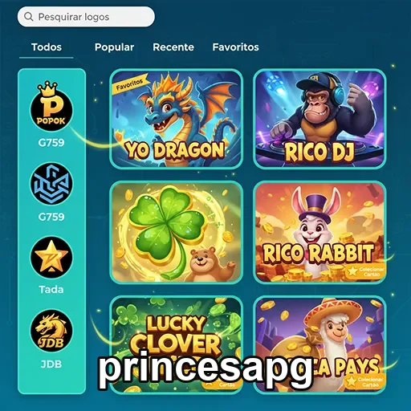Focus the Pesquirar logos search field
Viewport: 411px width, 411px height.
[x=86, y=17]
